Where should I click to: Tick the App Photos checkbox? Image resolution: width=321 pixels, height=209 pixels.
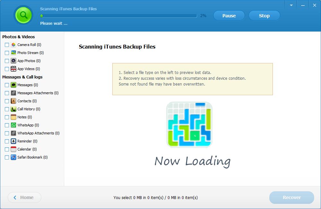7,61
